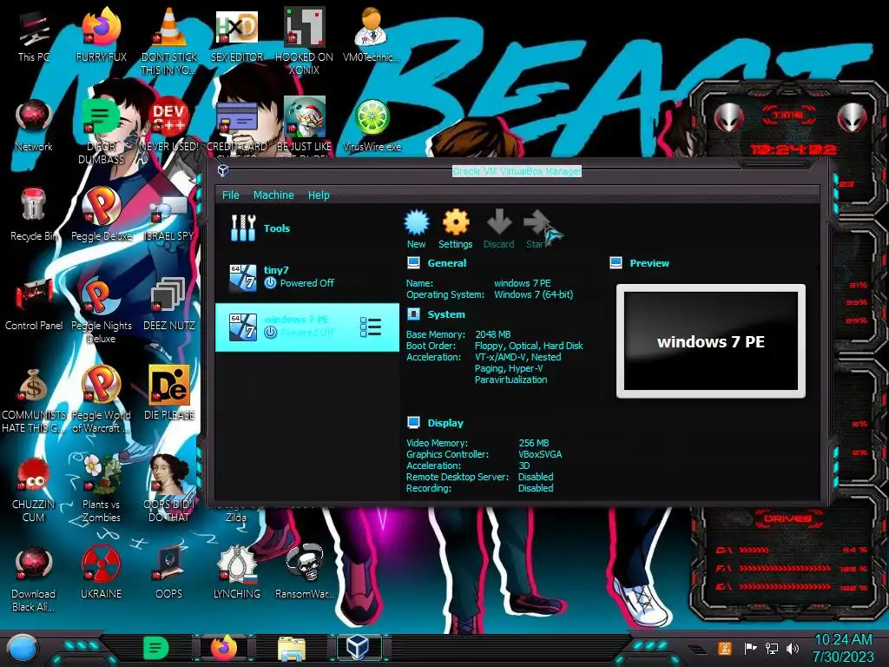
Task: Open COMMUNISTS HATE THIS money bag icon
Action: [34, 400]
